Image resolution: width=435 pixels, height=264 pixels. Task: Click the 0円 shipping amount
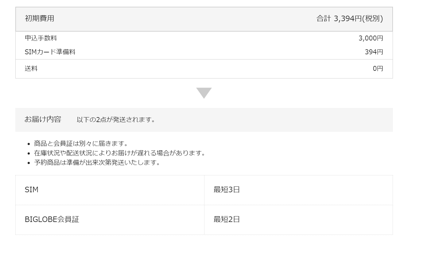pyautogui.click(x=378, y=68)
